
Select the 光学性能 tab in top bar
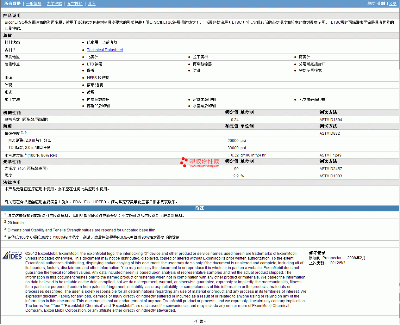(75, 3)
